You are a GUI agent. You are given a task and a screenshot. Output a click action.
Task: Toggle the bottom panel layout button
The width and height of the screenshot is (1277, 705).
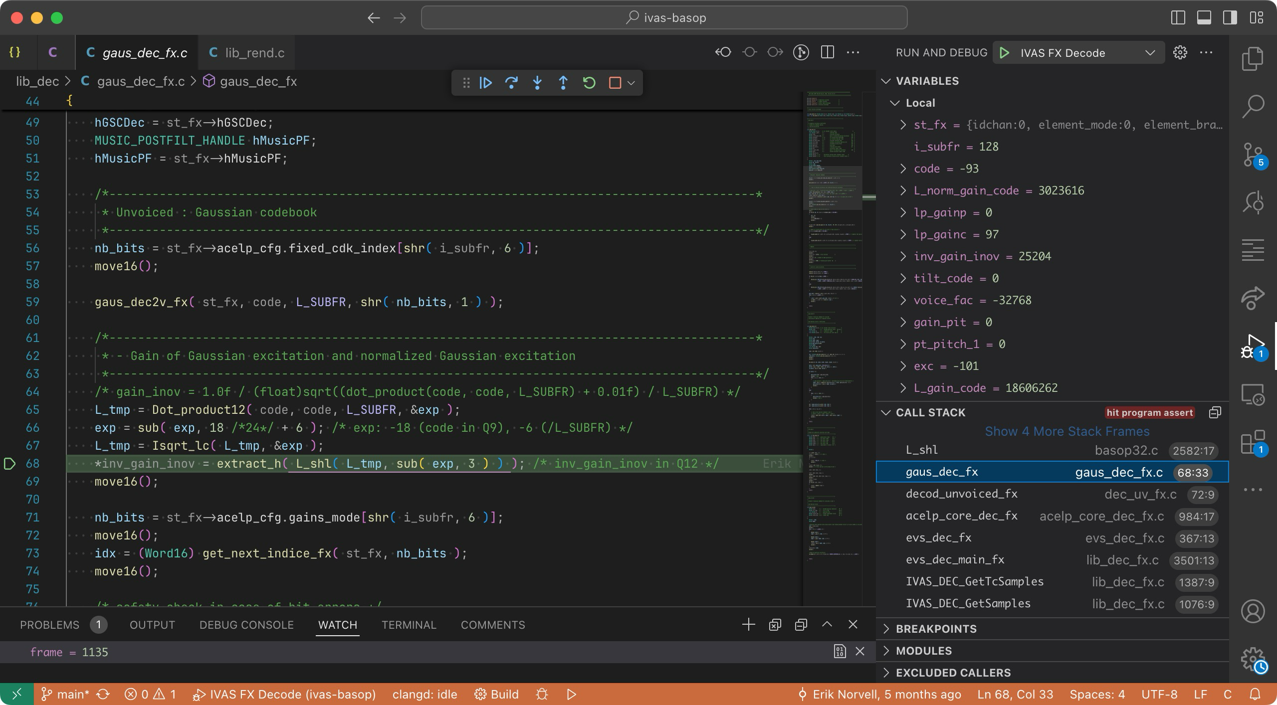[1204, 18]
